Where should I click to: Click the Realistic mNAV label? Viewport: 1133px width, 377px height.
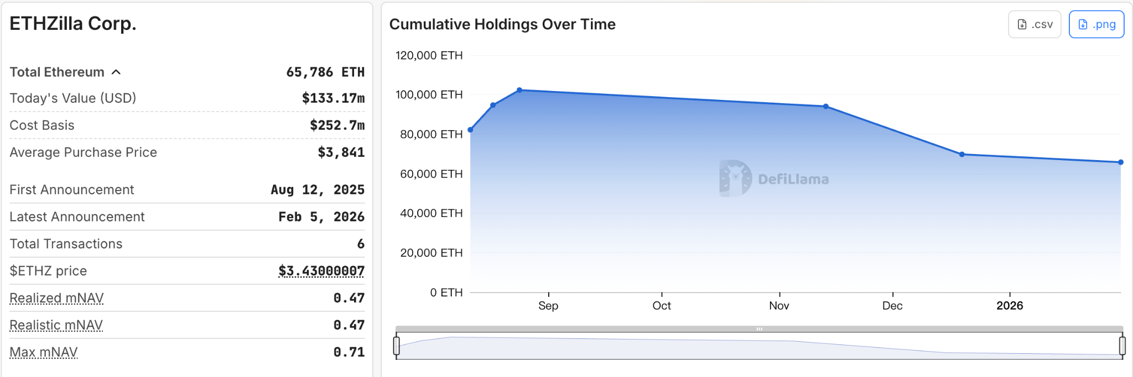(x=56, y=325)
